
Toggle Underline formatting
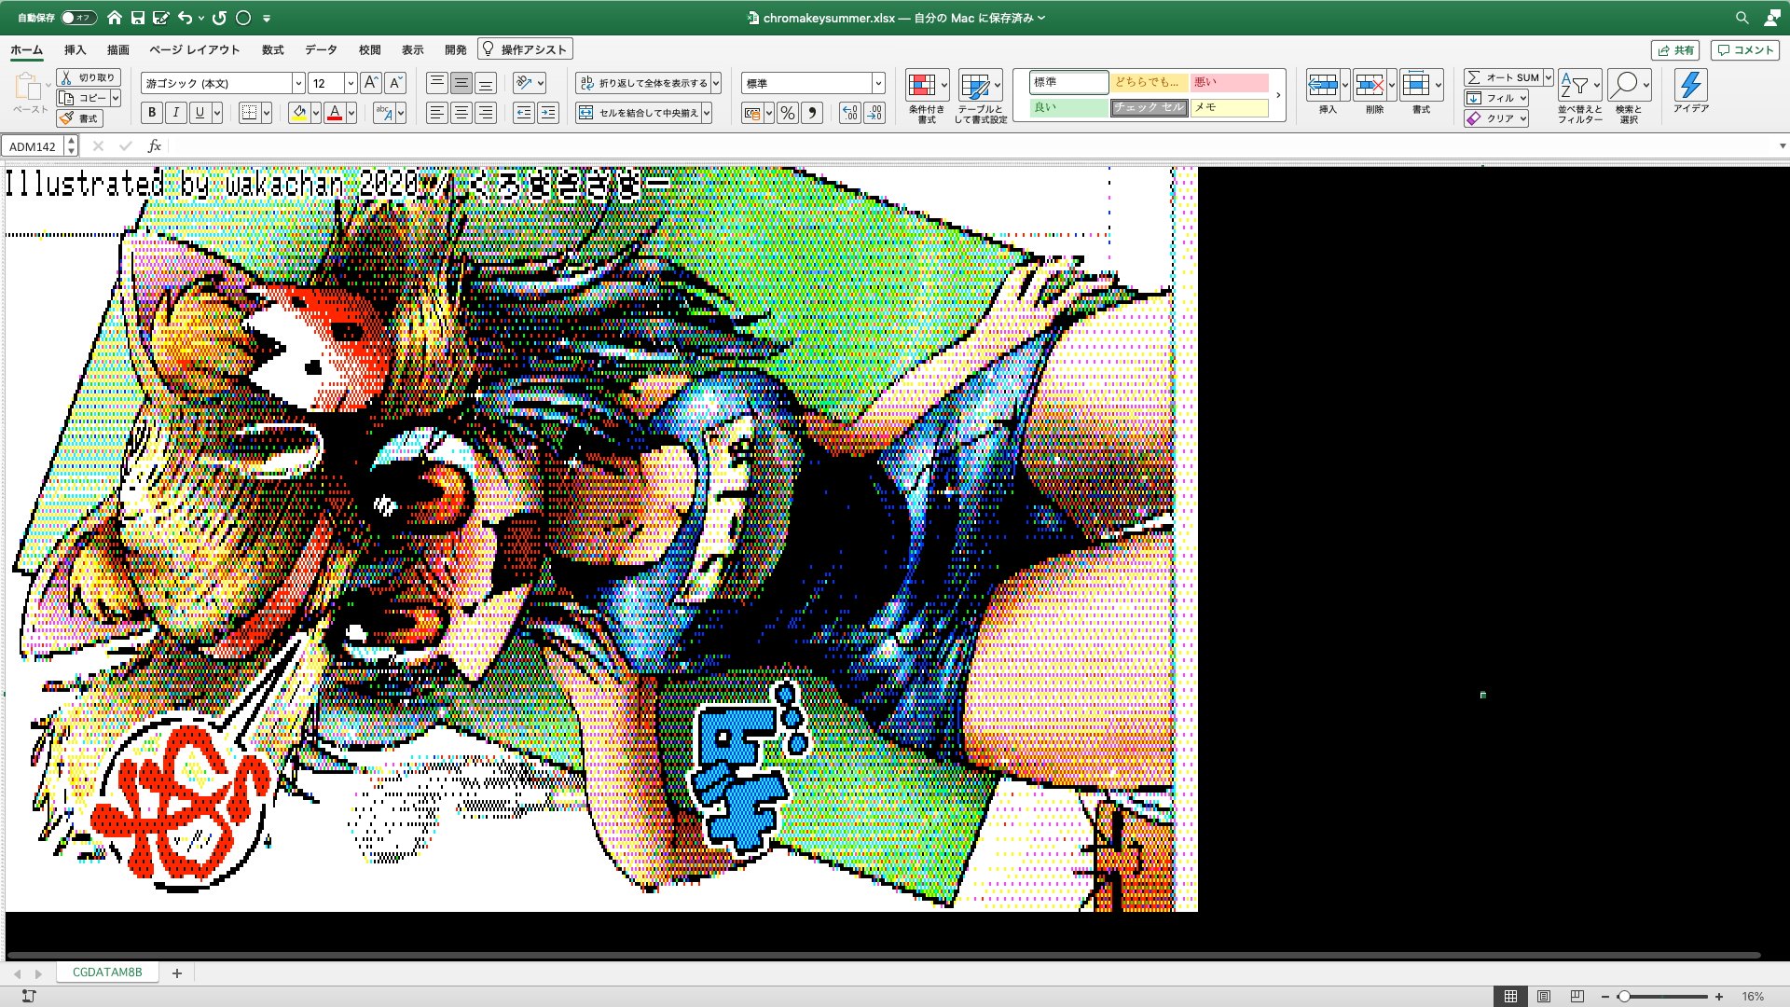pyautogui.click(x=200, y=113)
